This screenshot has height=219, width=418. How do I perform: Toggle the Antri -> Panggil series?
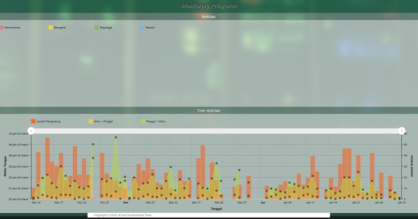click(101, 121)
